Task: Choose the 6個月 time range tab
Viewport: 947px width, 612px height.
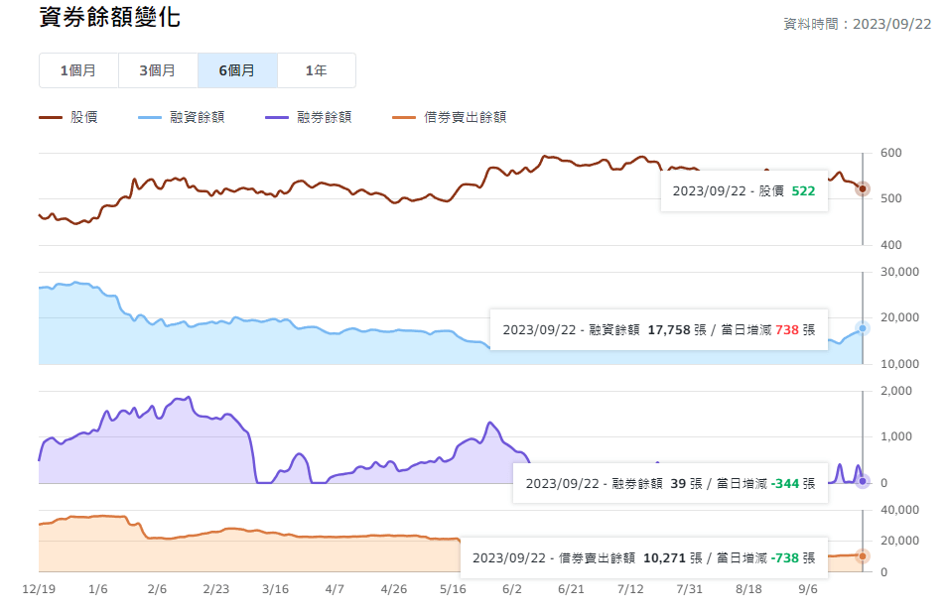Action: click(x=237, y=70)
